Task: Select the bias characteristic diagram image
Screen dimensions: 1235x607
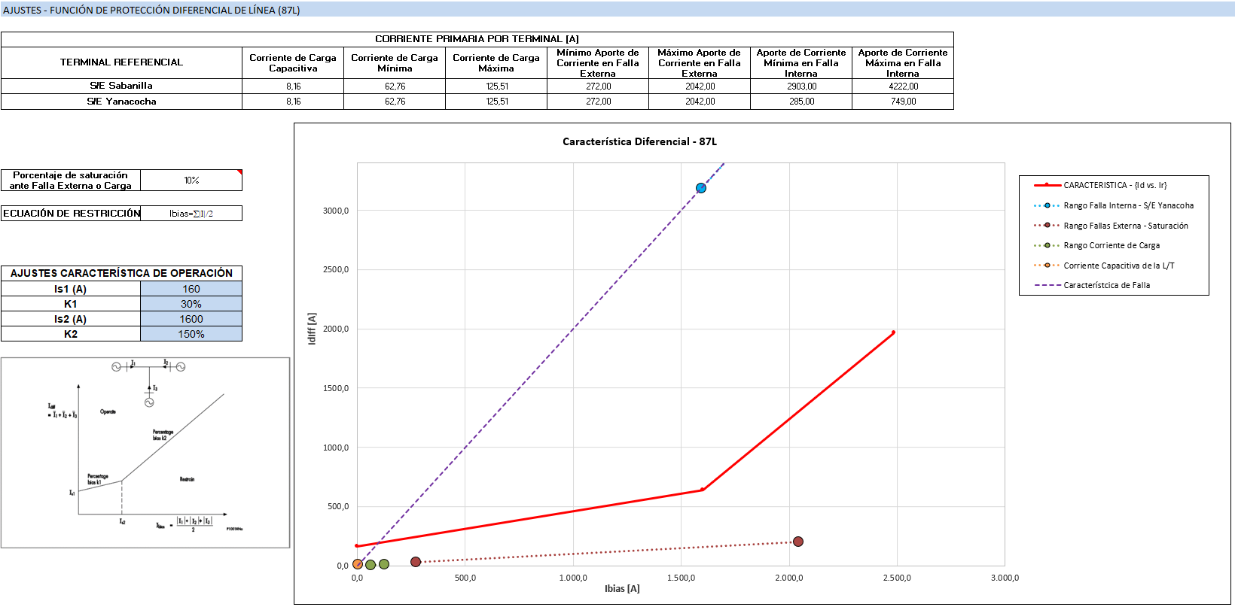Action: 145,453
